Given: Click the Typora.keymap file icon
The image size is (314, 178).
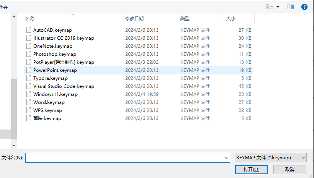Looking at the screenshot, I should point(29,78).
